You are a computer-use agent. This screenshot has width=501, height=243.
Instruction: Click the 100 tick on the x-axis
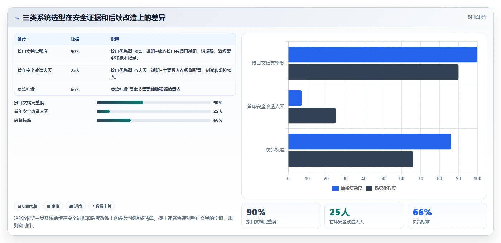tap(477, 178)
